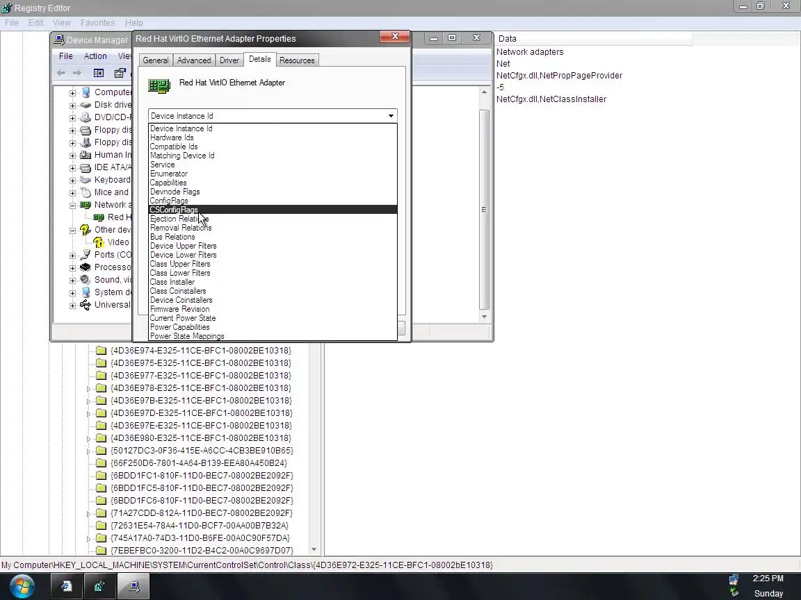
Task: Select the Other devices warning icon
Action: point(86,230)
